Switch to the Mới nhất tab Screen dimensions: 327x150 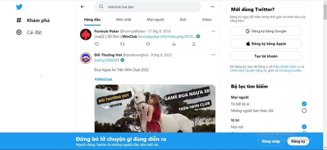pyautogui.click(x=124, y=19)
